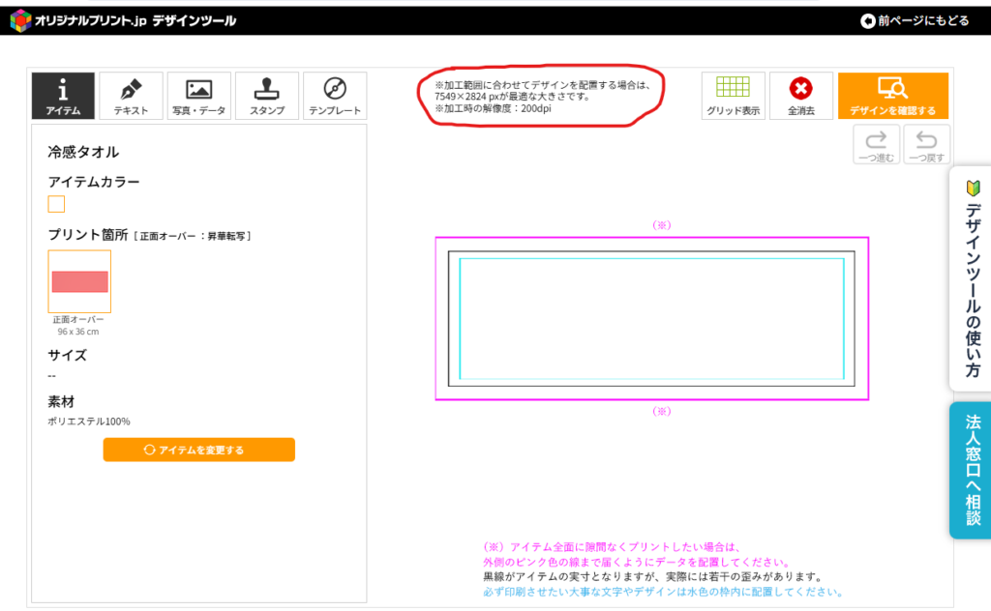Click the arrow icon beside 前ページにもどる
Screen dimensions: 991x611
867,20
